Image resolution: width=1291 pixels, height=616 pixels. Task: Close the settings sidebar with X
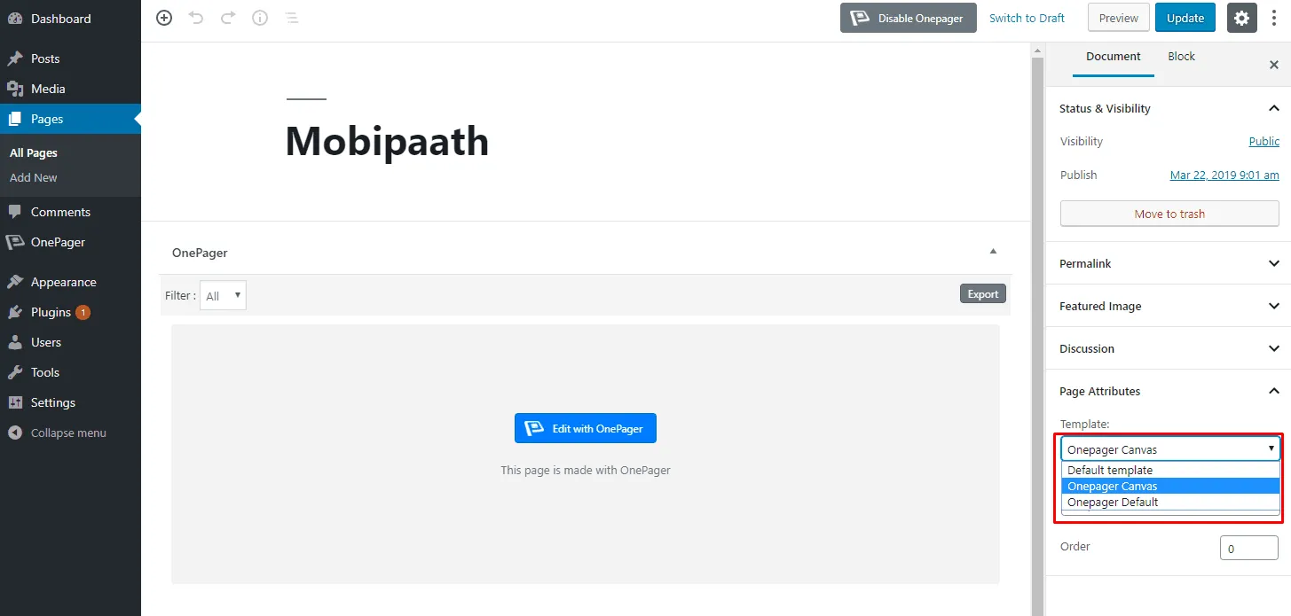[1274, 65]
